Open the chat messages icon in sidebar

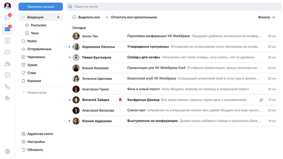7,18
